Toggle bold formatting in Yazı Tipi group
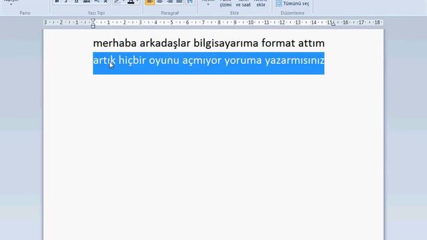This screenshot has width=427, height=240. coord(57,1)
